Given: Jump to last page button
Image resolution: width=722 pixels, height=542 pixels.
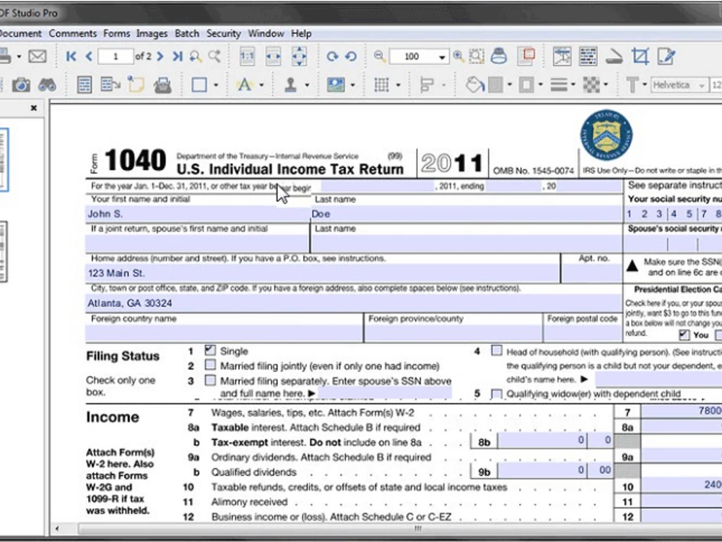Looking at the screenshot, I should click(x=177, y=56).
